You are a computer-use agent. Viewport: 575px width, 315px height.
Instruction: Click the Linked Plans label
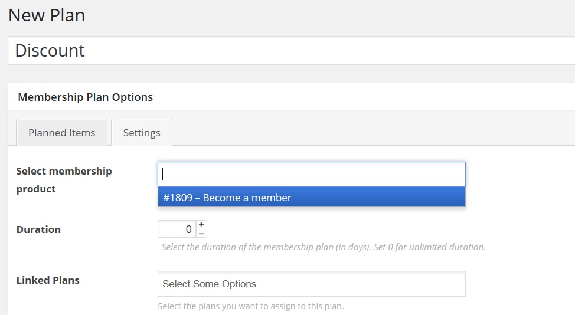click(x=48, y=280)
